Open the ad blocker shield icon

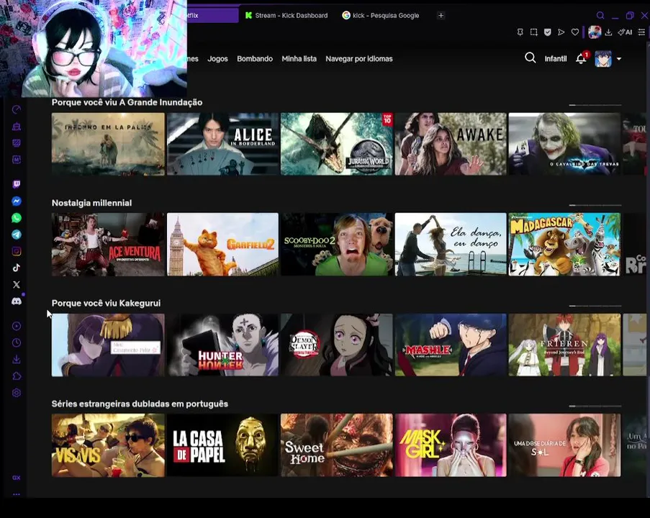(x=548, y=32)
